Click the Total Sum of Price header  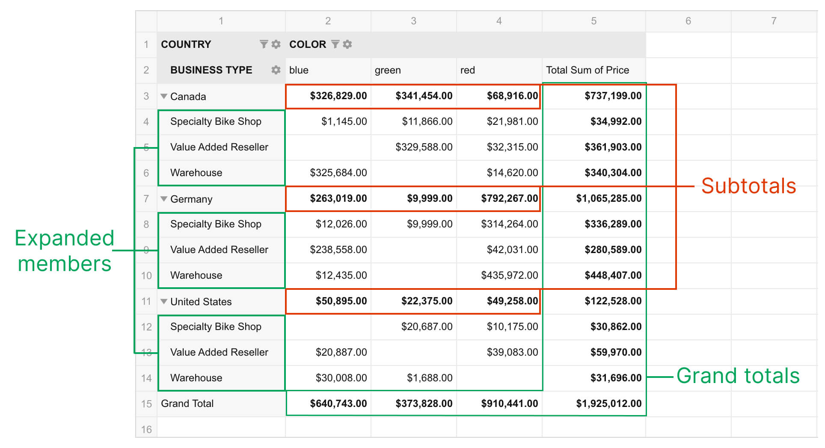[x=587, y=70]
